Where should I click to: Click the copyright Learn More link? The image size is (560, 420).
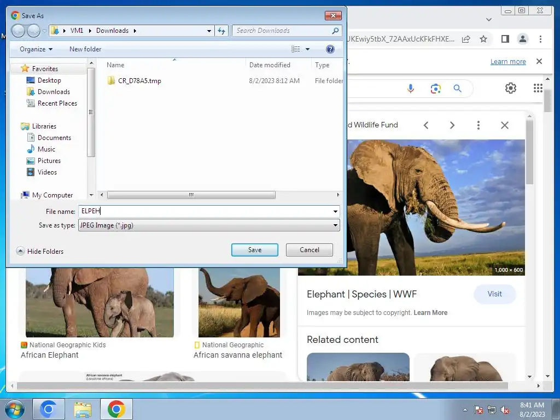click(x=430, y=312)
